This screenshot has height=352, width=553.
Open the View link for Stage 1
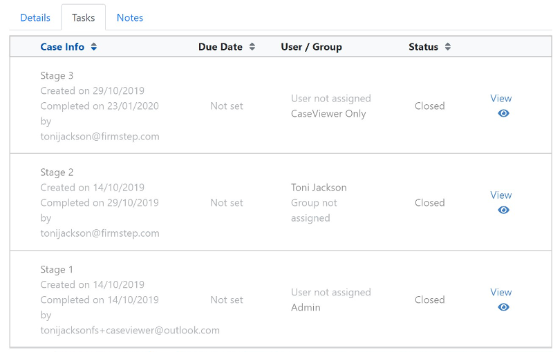click(x=500, y=293)
